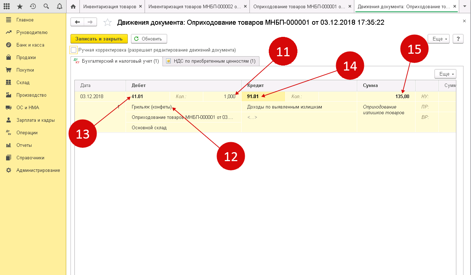The width and height of the screenshot is (471, 275).
Task: Open the top Еще dropdown
Action: (439, 39)
